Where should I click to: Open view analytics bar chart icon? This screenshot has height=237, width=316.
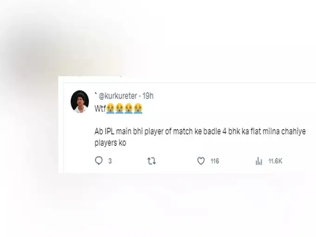click(259, 161)
